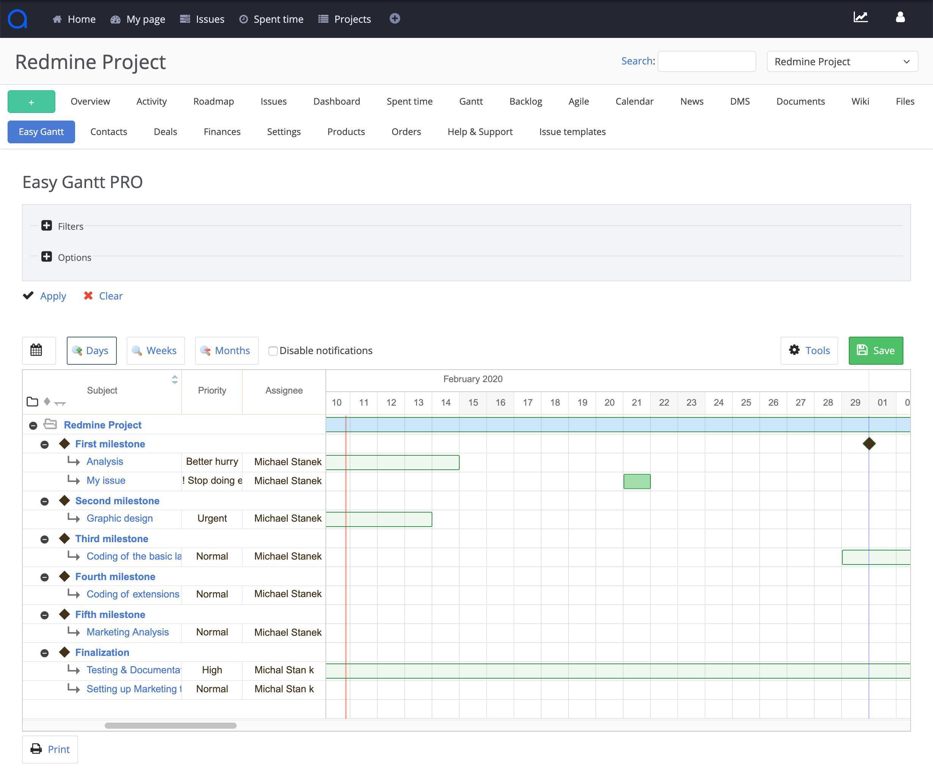Go to My page in top navigation
This screenshot has height=770, width=933.
138,19
